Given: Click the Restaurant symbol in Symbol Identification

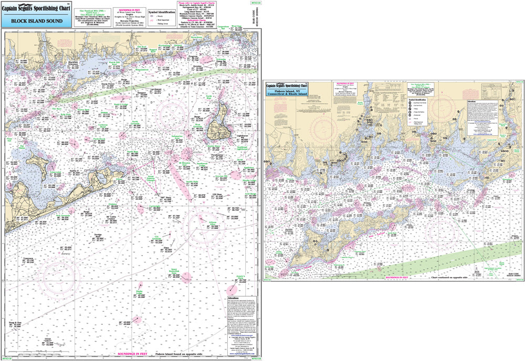Looking at the screenshot, I should pyautogui.click(x=410, y=115).
